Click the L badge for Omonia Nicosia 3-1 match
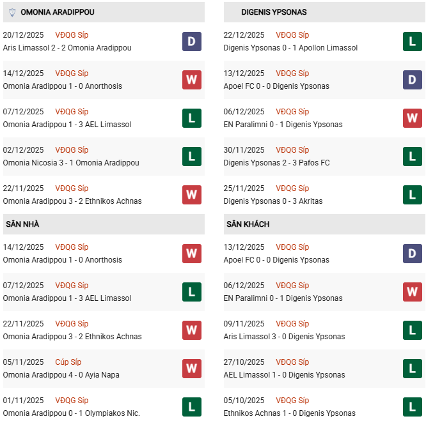Viewport: 426px width, 421px height. (x=191, y=157)
